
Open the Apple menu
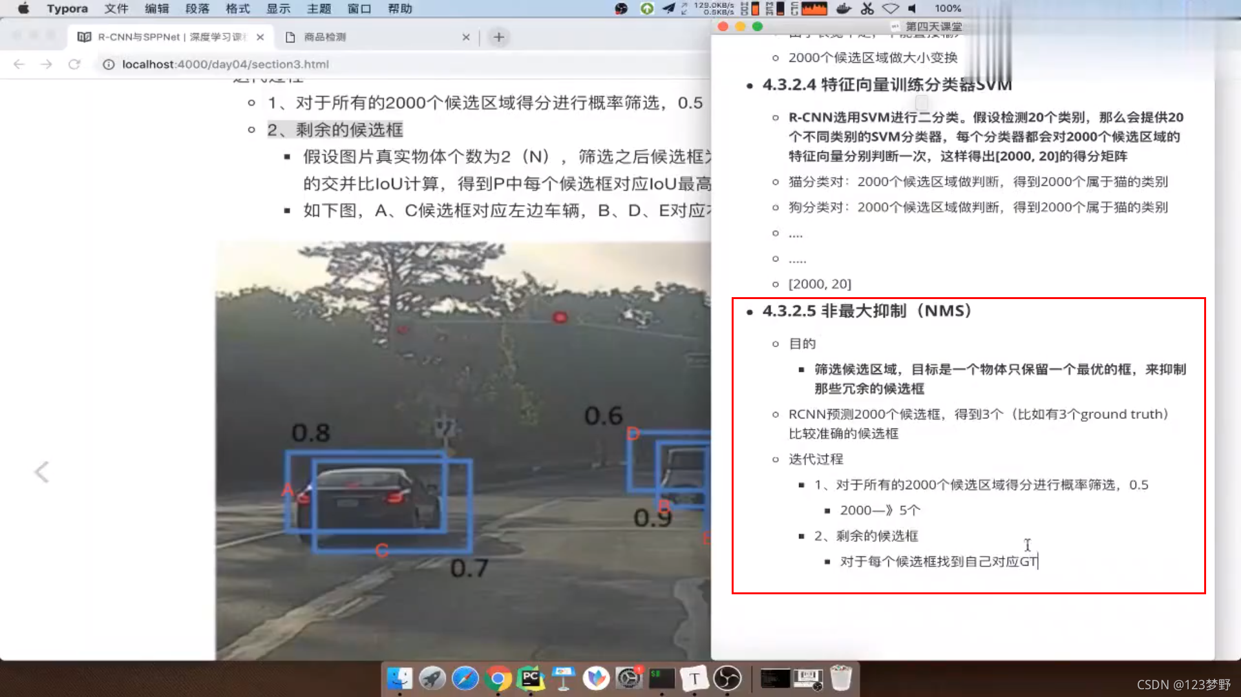click(x=23, y=8)
